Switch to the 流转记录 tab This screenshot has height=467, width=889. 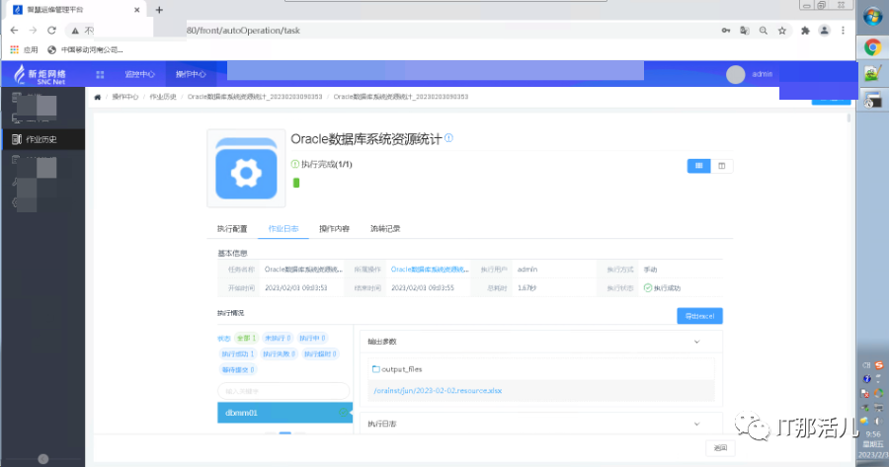coord(385,228)
